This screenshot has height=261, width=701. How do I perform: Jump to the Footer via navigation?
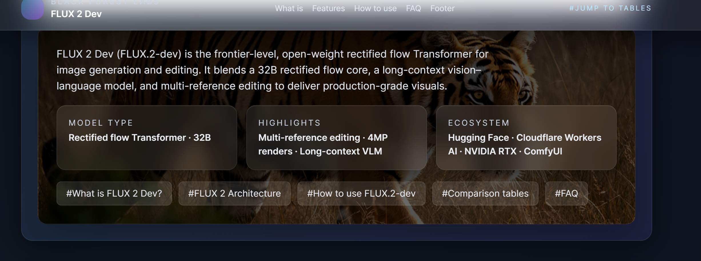442,9
